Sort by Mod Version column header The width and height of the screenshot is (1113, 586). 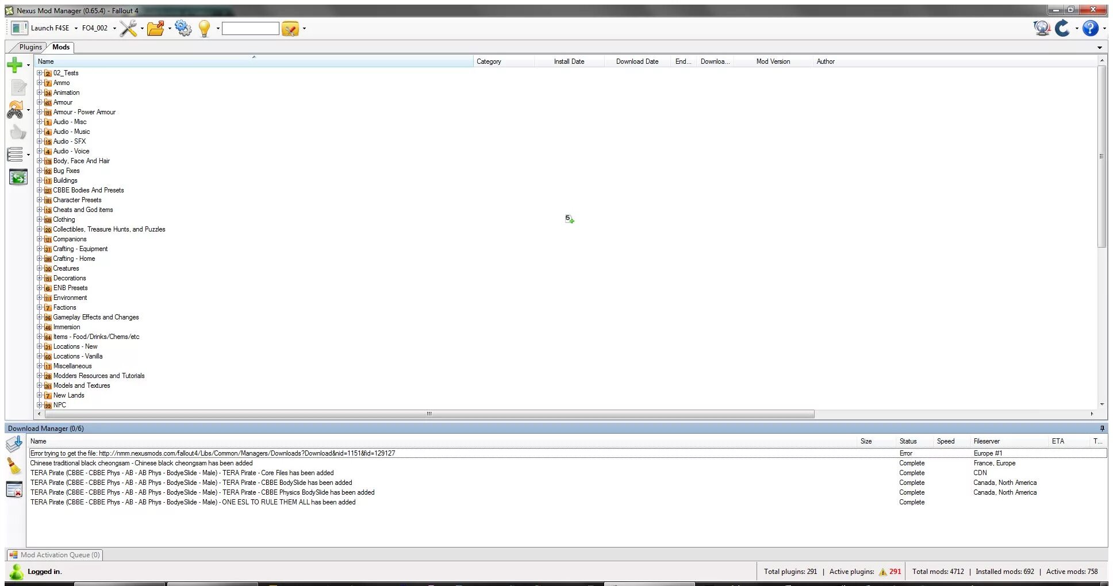[x=773, y=61]
